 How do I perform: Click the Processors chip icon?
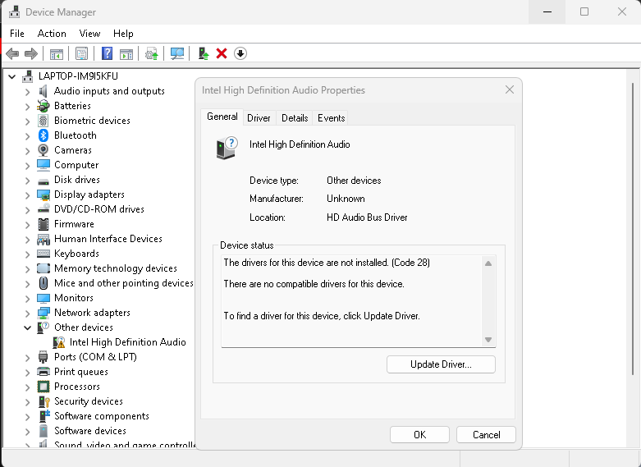tap(43, 387)
